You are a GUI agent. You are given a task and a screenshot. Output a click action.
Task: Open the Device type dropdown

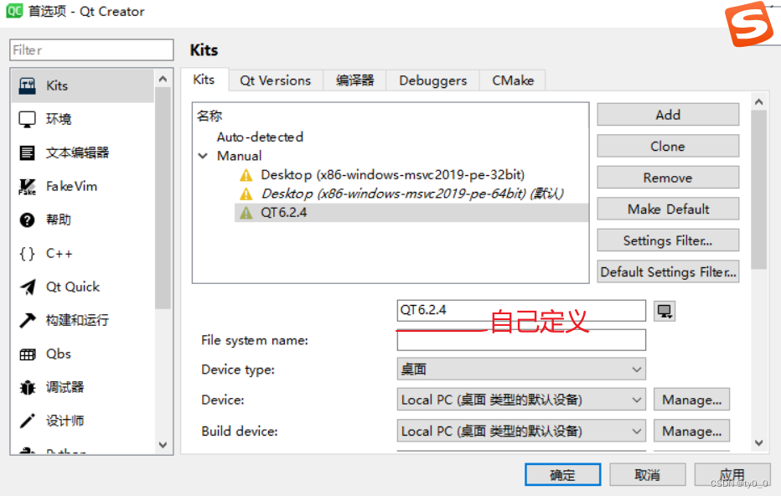click(521, 369)
